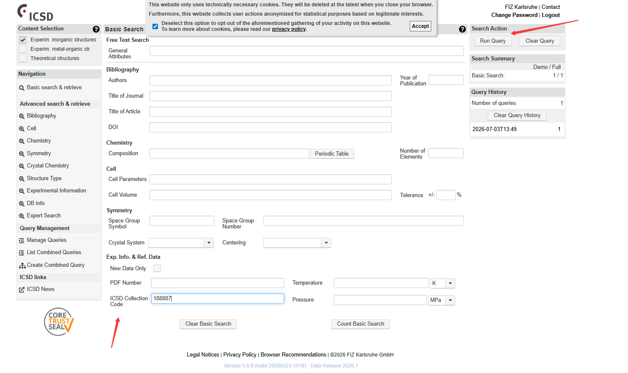Click the Chemistry search icon

pyautogui.click(x=22, y=141)
